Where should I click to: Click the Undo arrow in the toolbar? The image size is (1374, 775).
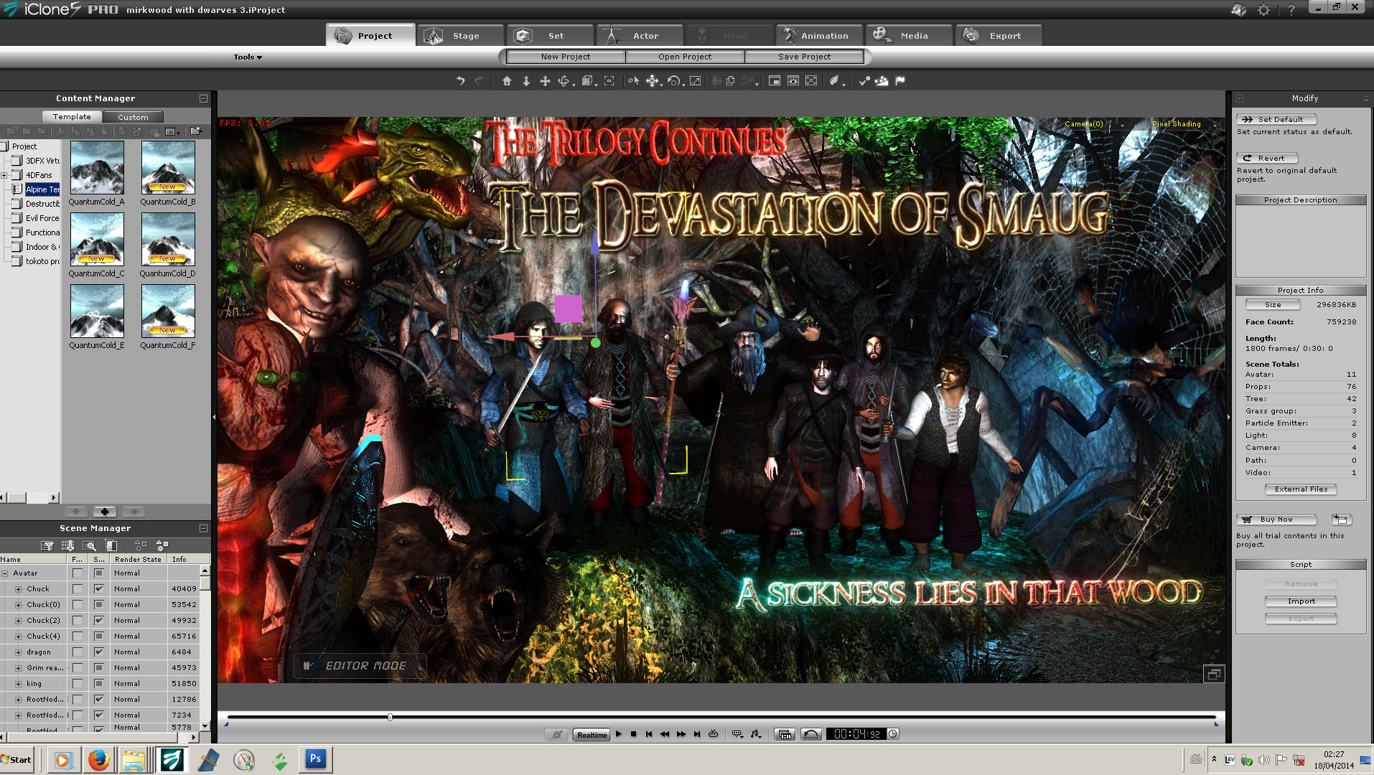460,81
